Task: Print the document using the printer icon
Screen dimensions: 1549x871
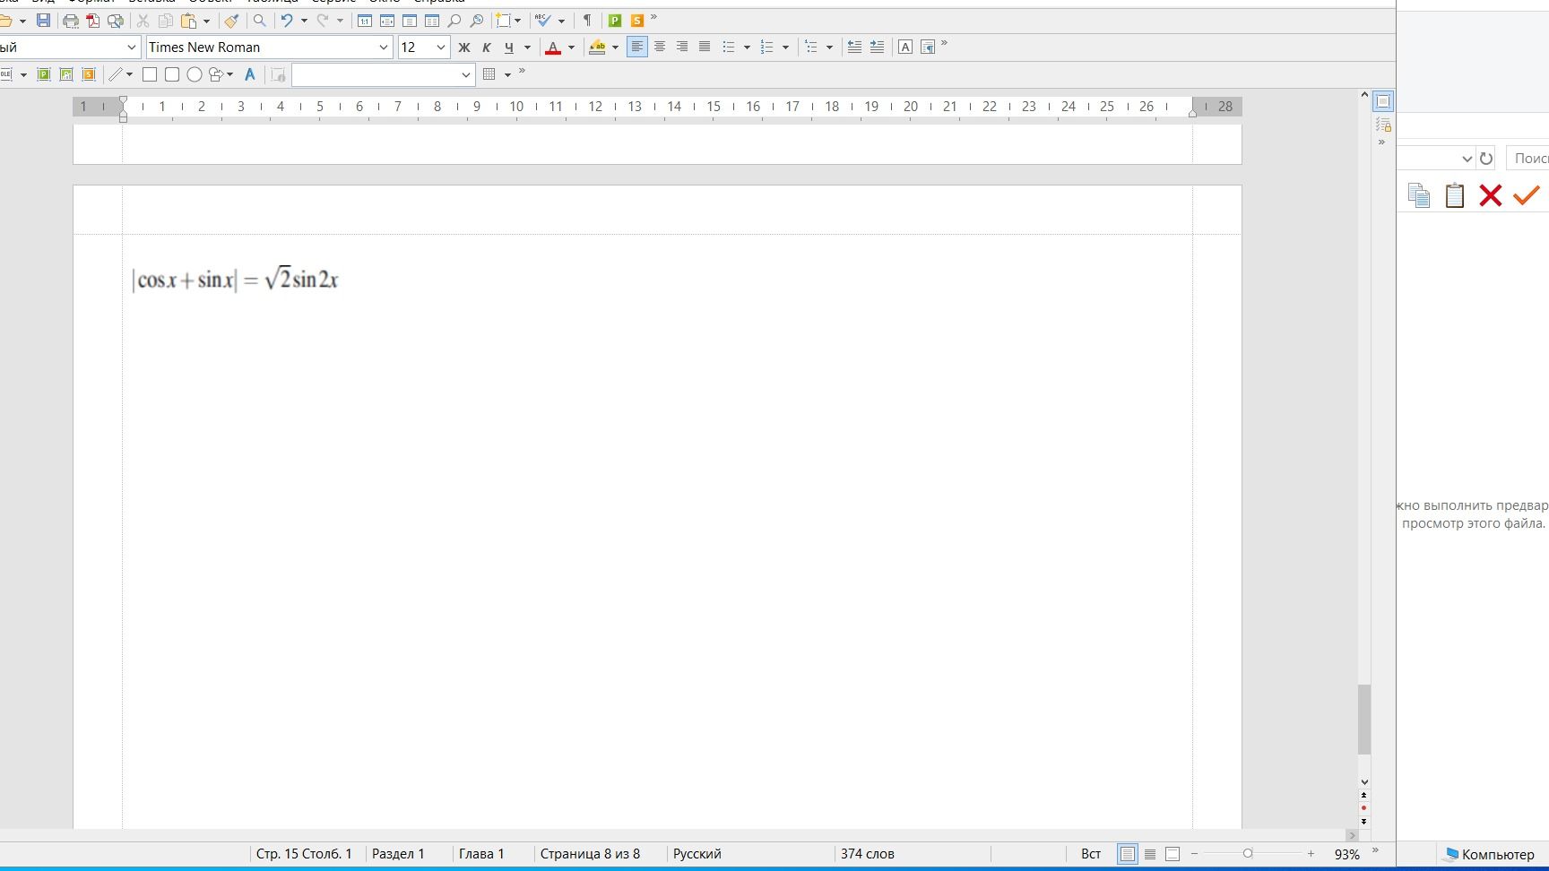Action: pyautogui.click(x=71, y=21)
